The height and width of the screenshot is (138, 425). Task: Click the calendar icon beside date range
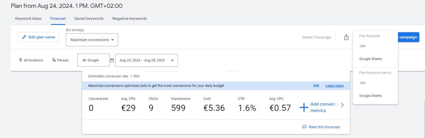coord(112,60)
